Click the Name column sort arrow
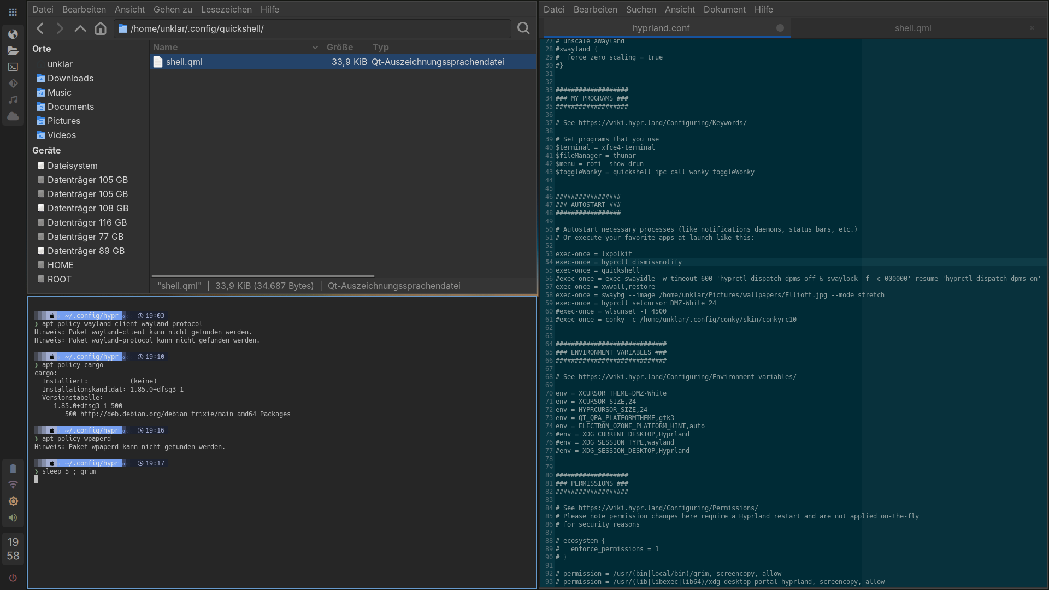Image resolution: width=1049 pixels, height=590 pixels. click(x=315, y=48)
